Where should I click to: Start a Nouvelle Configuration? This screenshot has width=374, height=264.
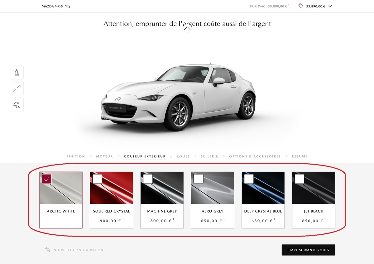point(78,250)
